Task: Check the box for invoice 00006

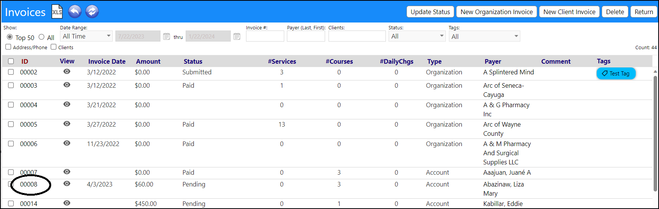Action: coord(11,144)
